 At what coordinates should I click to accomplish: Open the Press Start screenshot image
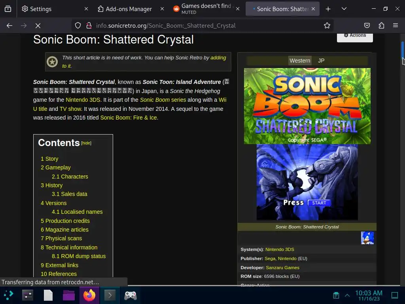[x=307, y=182]
